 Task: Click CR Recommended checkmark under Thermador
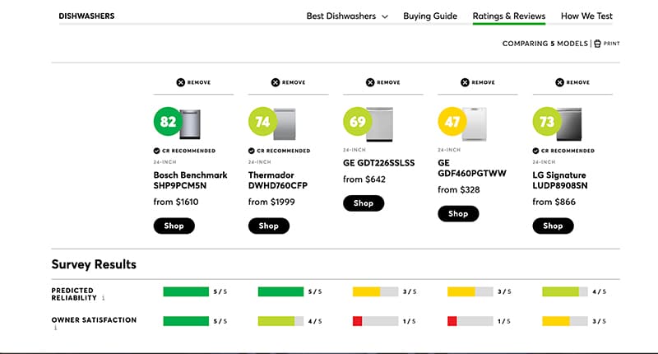tap(252, 151)
